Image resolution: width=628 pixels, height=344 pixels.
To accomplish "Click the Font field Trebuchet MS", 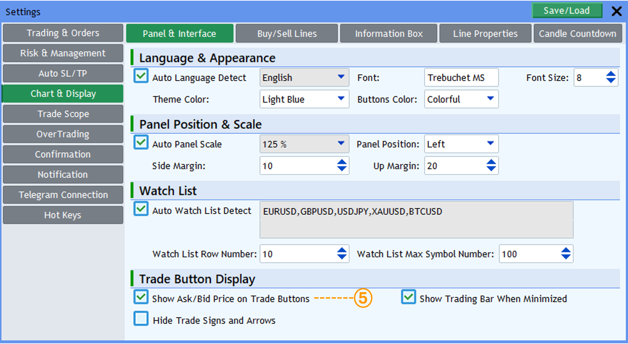I will click(x=461, y=77).
